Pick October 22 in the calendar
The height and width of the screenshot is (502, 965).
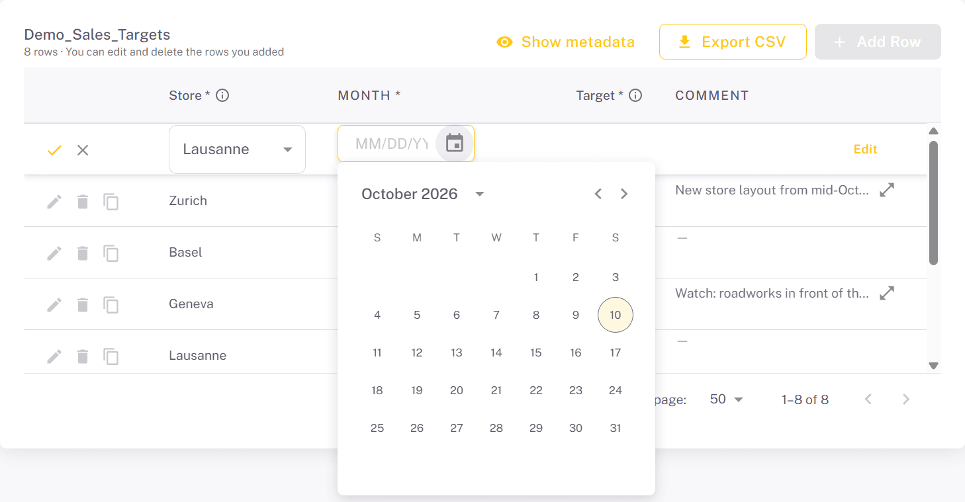(536, 390)
